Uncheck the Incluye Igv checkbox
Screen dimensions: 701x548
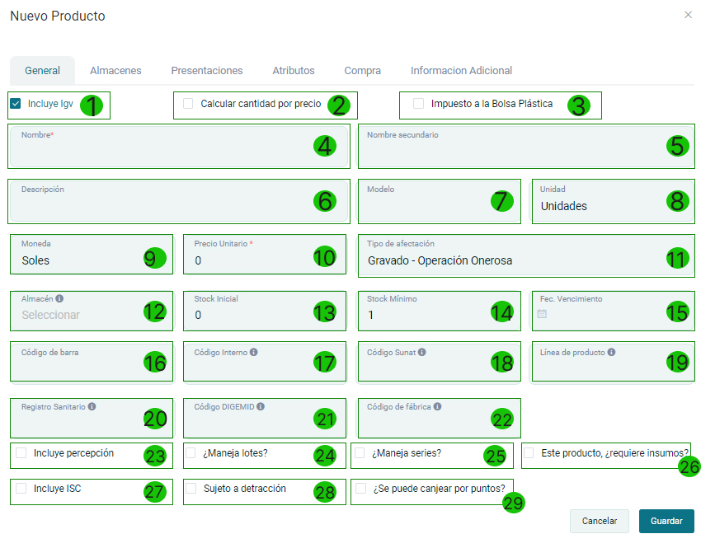coord(16,104)
